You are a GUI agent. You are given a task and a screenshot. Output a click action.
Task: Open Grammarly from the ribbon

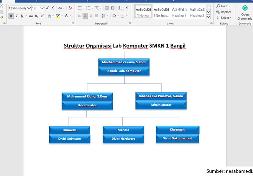point(245,12)
